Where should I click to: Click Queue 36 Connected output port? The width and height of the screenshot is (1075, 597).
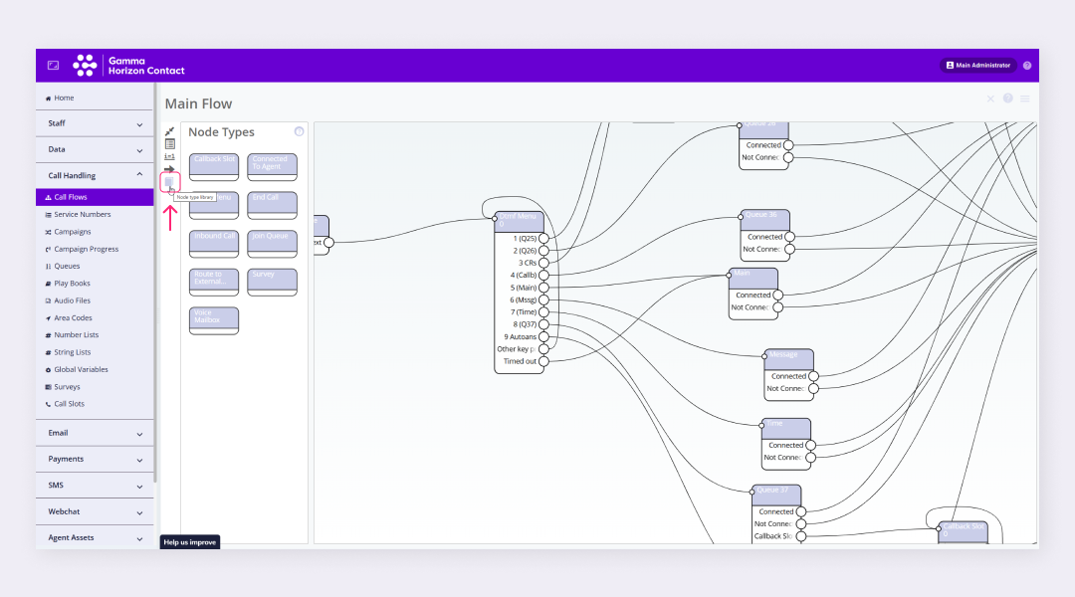[789, 237]
